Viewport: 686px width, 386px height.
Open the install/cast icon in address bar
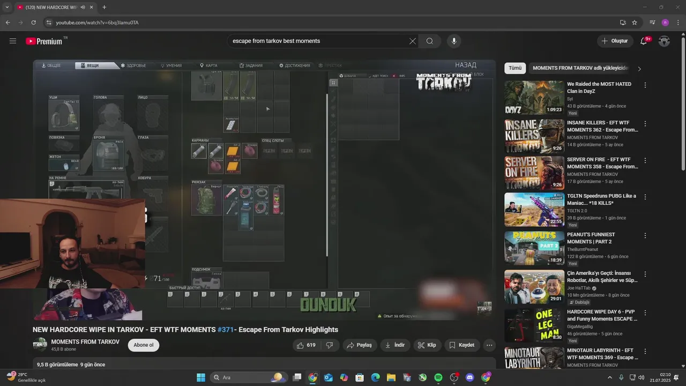(623, 23)
